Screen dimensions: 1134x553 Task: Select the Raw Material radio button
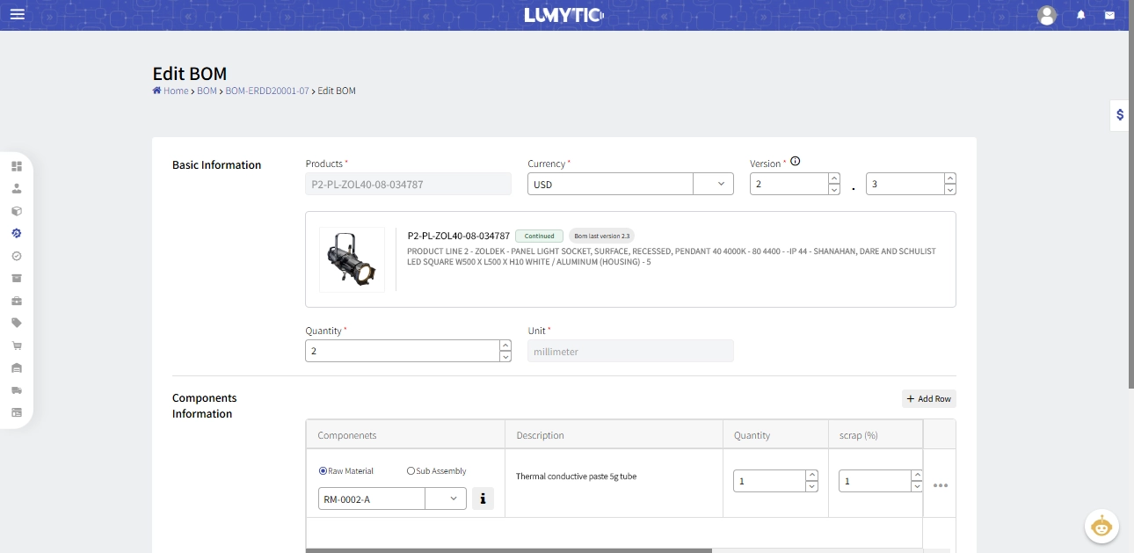pos(323,471)
